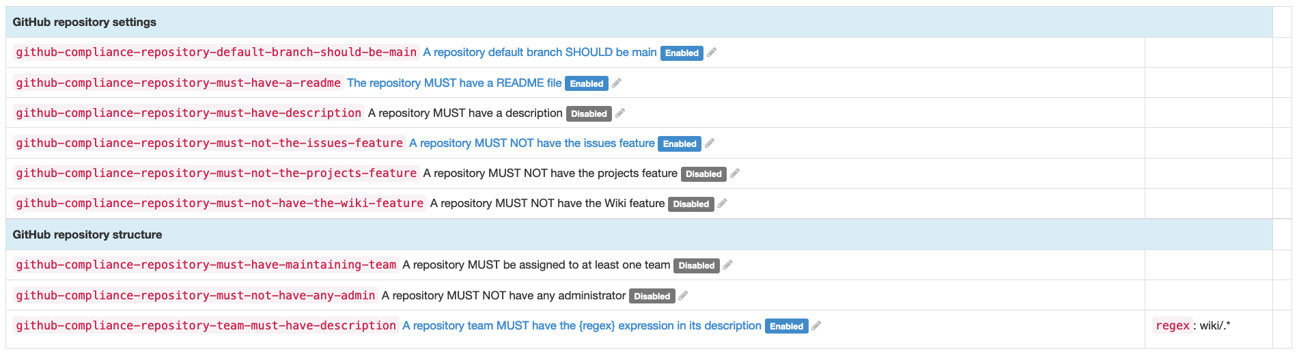Open link 'The repository MUST have a README file'
The image size is (1297, 352).
pyautogui.click(x=454, y=83)
